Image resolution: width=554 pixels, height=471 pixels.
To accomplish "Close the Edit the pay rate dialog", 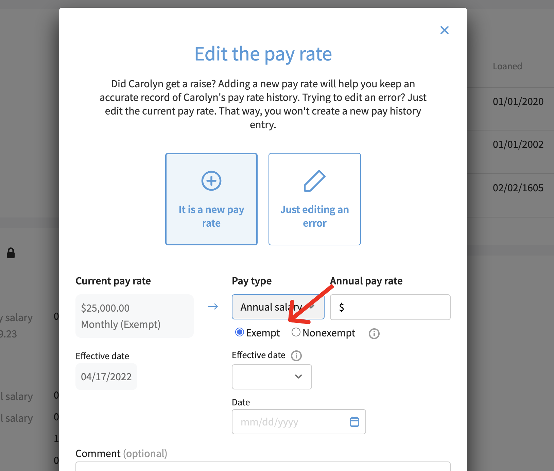I will pyautogui.click(x=444, y=30).
